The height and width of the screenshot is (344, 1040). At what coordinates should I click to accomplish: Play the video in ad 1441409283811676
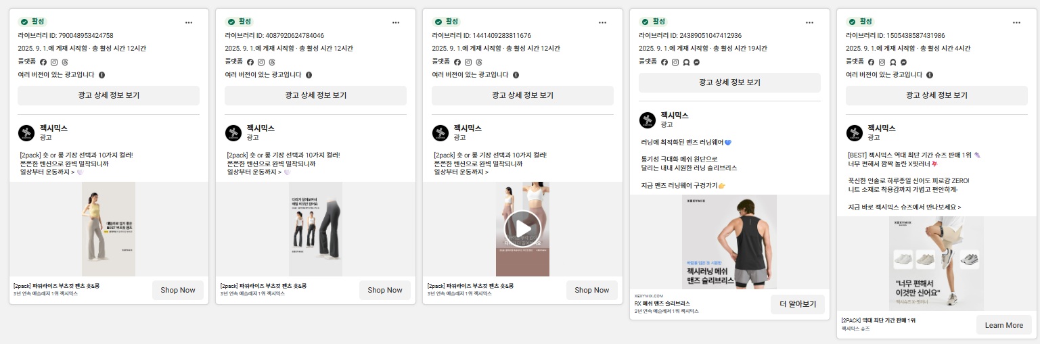pyautogui.click(x=522, y=228)
